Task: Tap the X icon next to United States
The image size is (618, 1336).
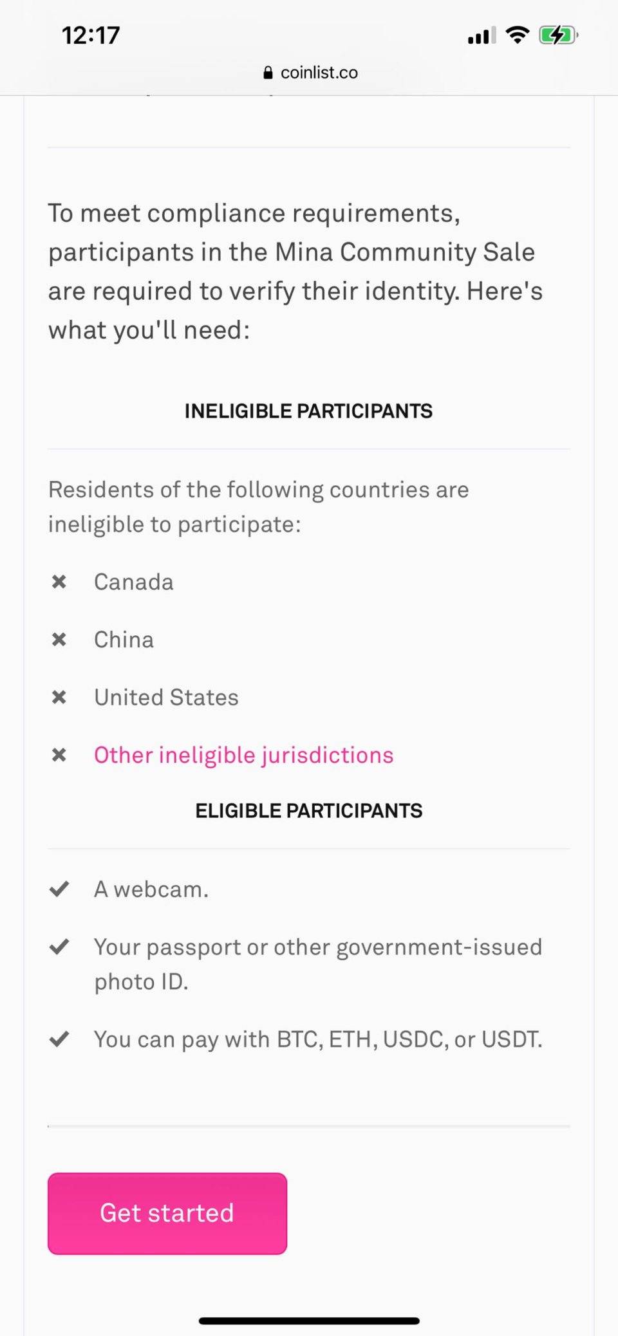Action: tap(59, 697)
